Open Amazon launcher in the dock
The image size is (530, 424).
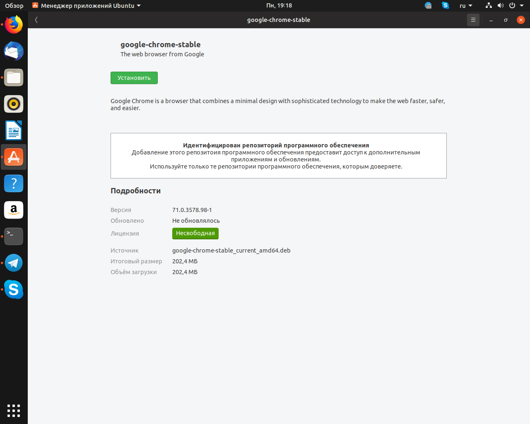[14, 210]
